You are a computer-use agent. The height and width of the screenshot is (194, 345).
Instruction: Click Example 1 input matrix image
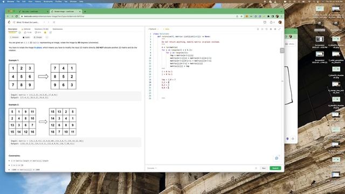[x=22, y=77]
